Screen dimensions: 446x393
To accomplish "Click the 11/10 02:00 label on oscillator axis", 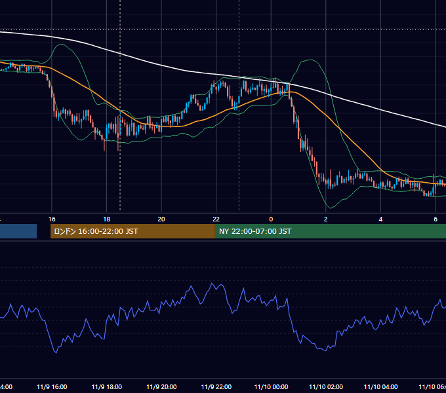I will pos(326,386).
